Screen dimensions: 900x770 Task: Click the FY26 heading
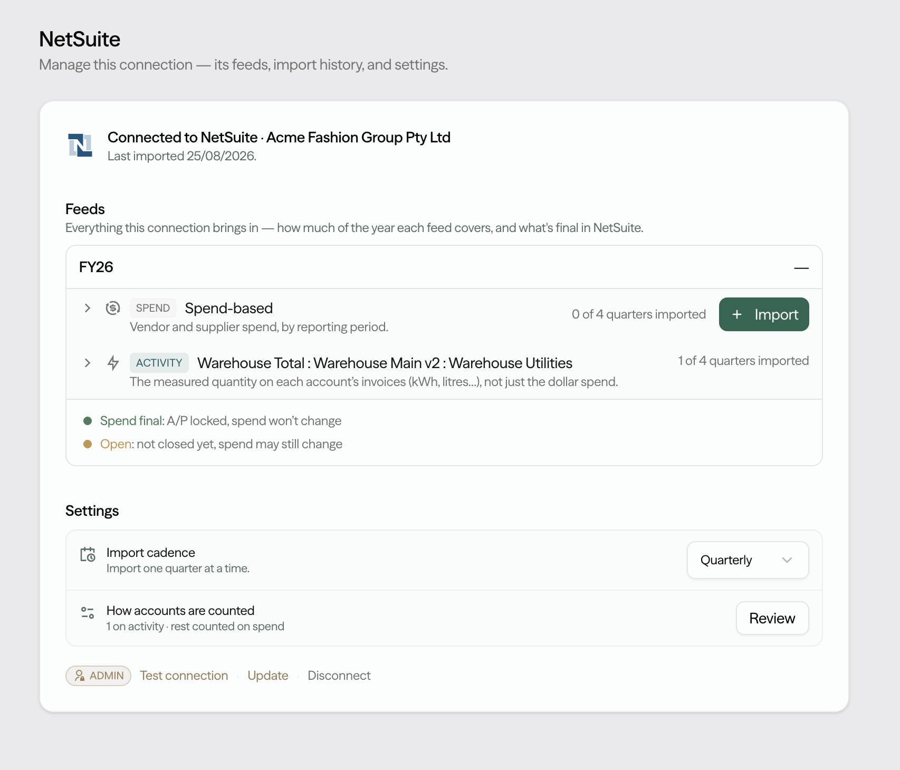(x=96, y=267)
